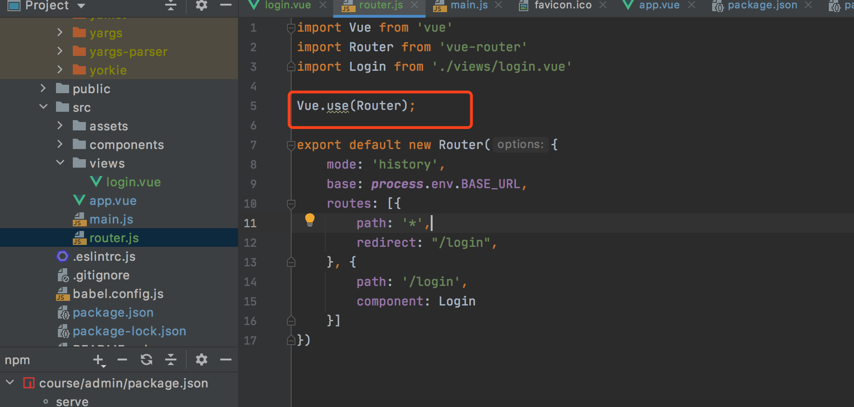This screenshot has height=407, width=854.
Task: Click the 'history' string on line 8
Action: click(x=405, y=164)
